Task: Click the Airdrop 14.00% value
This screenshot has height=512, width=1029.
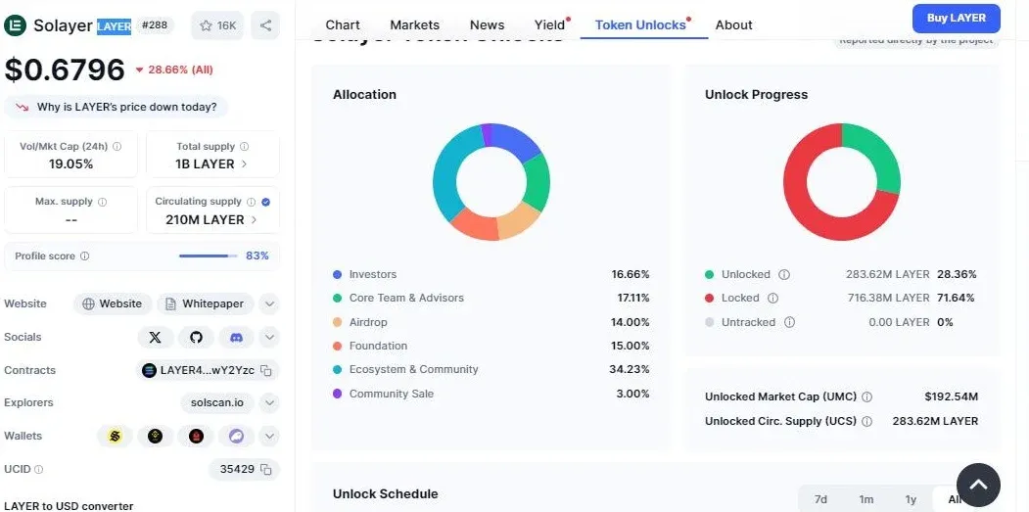Action: click(631, 322)
